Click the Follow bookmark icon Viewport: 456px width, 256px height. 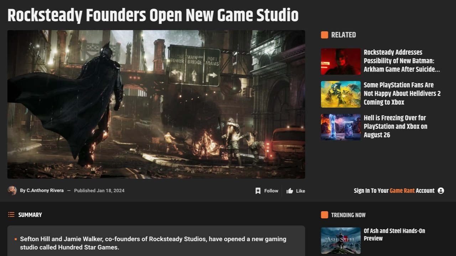click(258, 191)
